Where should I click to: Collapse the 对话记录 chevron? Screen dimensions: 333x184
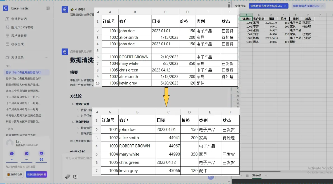[x=46, y=58]
